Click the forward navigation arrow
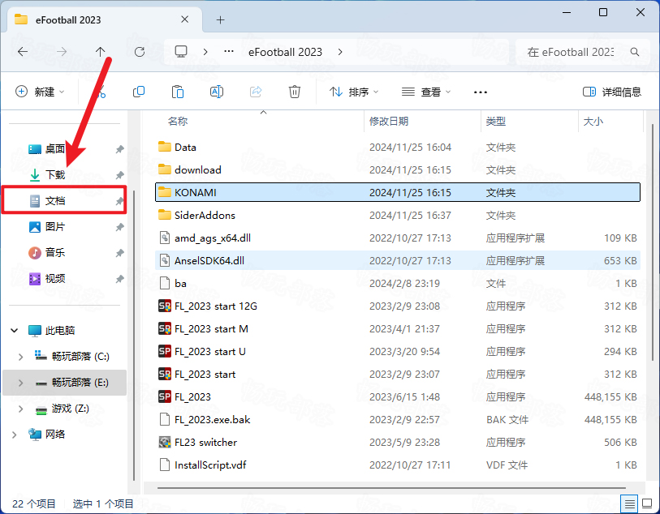 62,52
